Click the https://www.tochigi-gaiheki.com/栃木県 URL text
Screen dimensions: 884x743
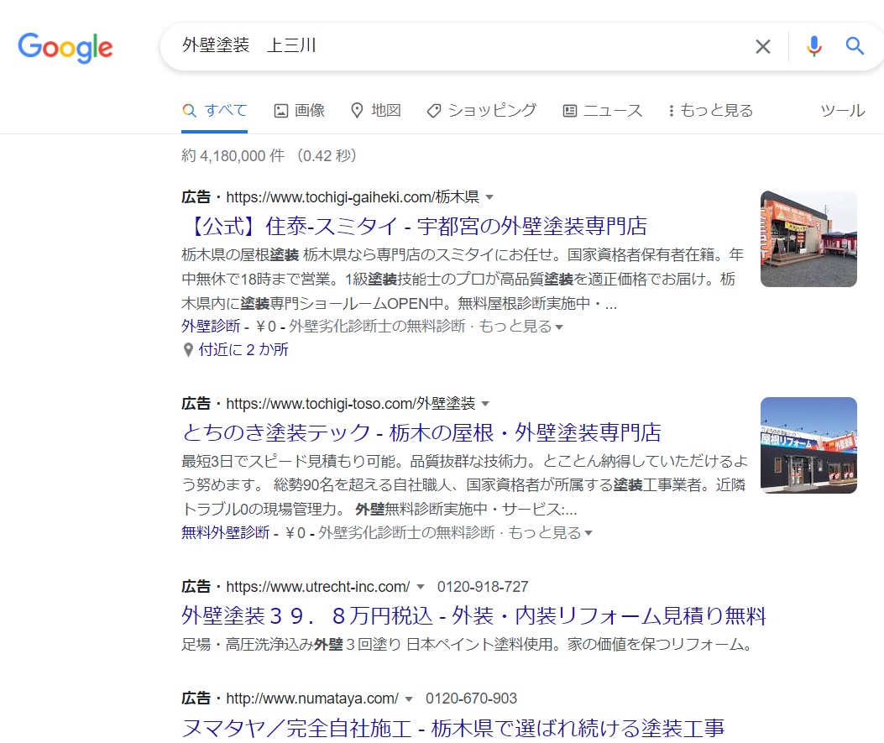coord(353,197)
